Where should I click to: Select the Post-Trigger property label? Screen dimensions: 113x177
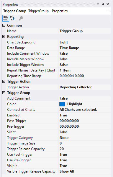pos(17,121)
